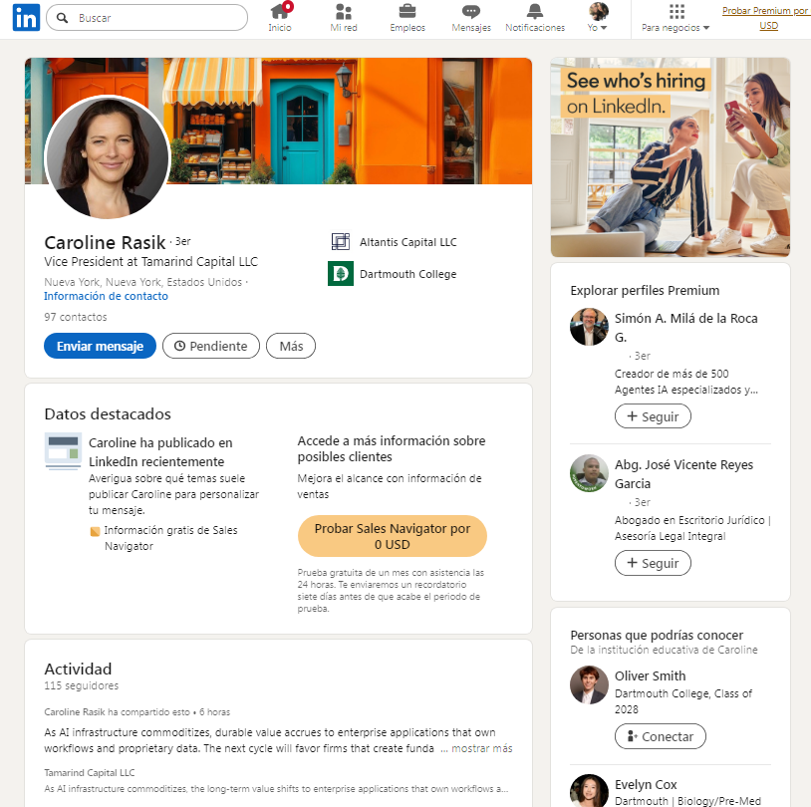Click the search magnifier icon
This screenshot has height=807, width=811.
point(62,18)
